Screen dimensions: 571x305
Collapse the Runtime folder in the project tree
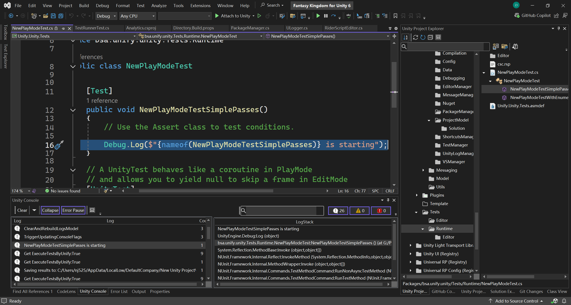423,229
